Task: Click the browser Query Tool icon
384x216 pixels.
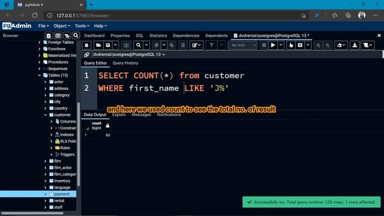Action: (x=49, y=36)
